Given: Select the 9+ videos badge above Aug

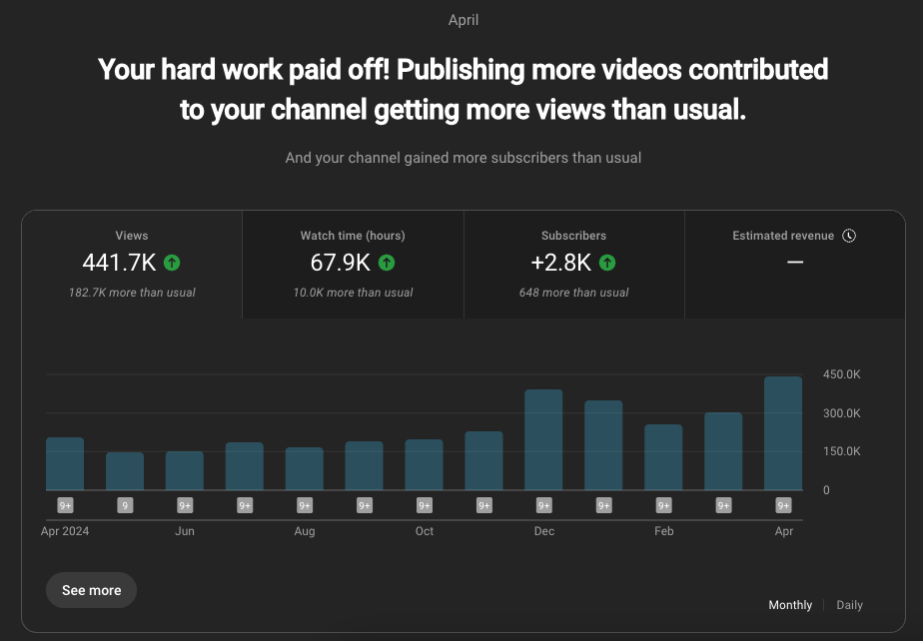Looking at the screenshot, I should pos(305,505).
